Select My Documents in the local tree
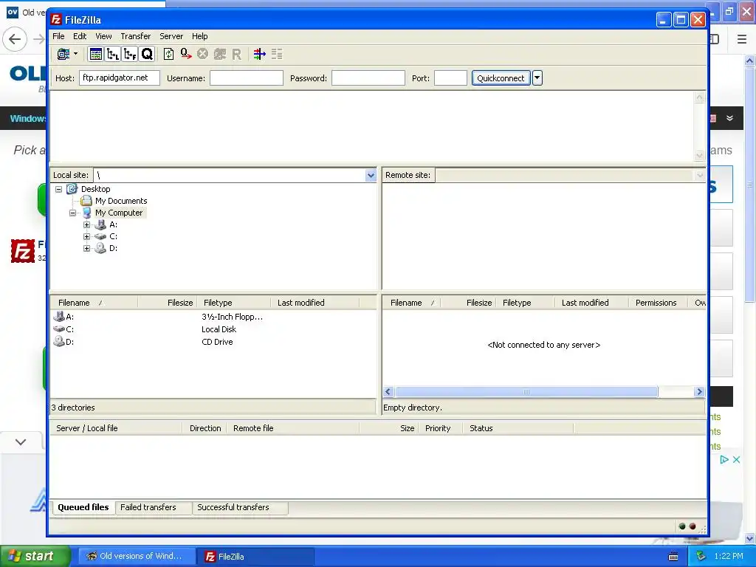This screenshot has width=756, height=567. (x=121, y=201)
